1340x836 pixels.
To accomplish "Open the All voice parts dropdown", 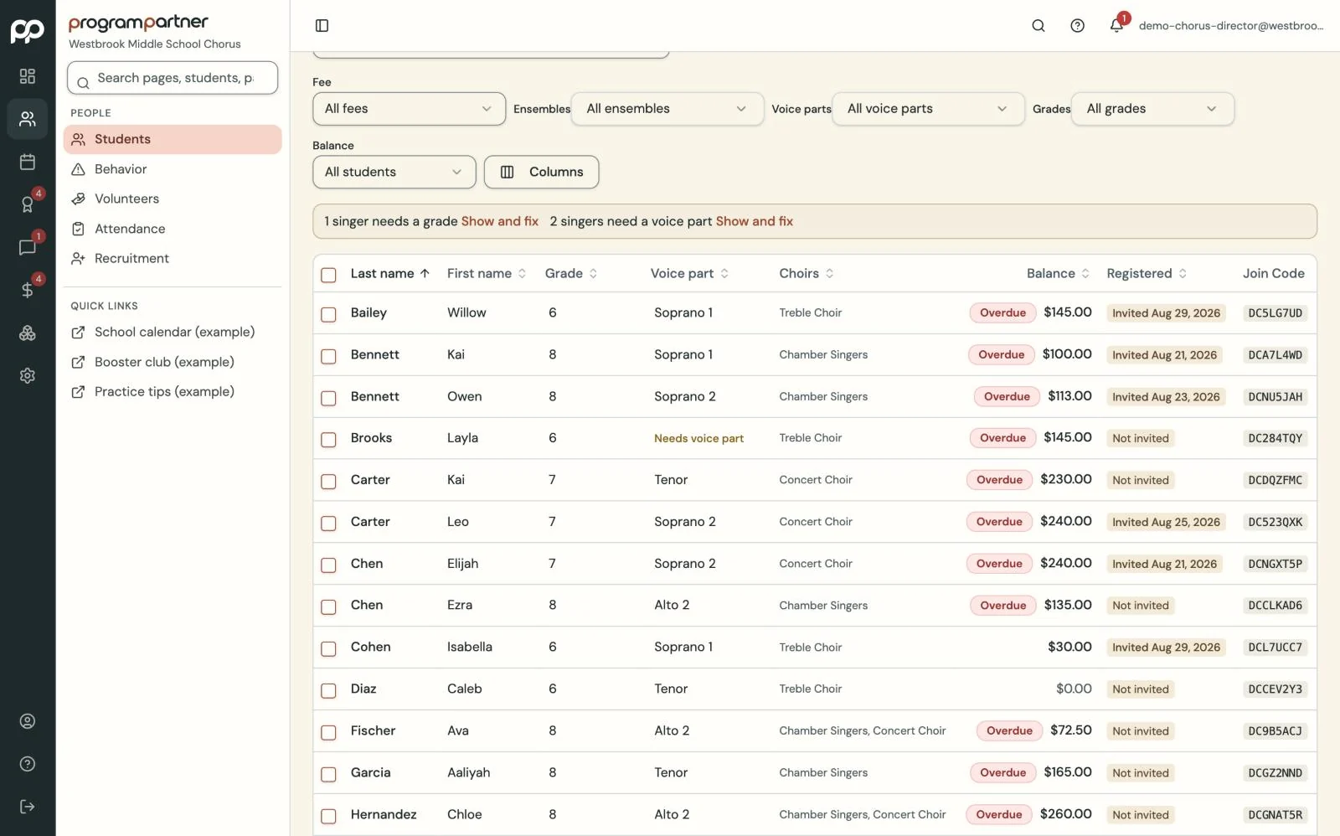I will click(x=928, y=109).
